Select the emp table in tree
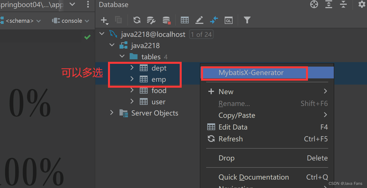Viewport: 367px width, 188px height. [159, 80]
